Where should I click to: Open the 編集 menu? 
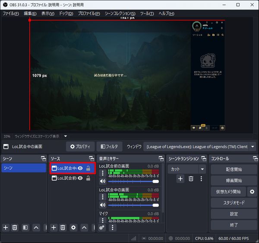tap(30, 13)
